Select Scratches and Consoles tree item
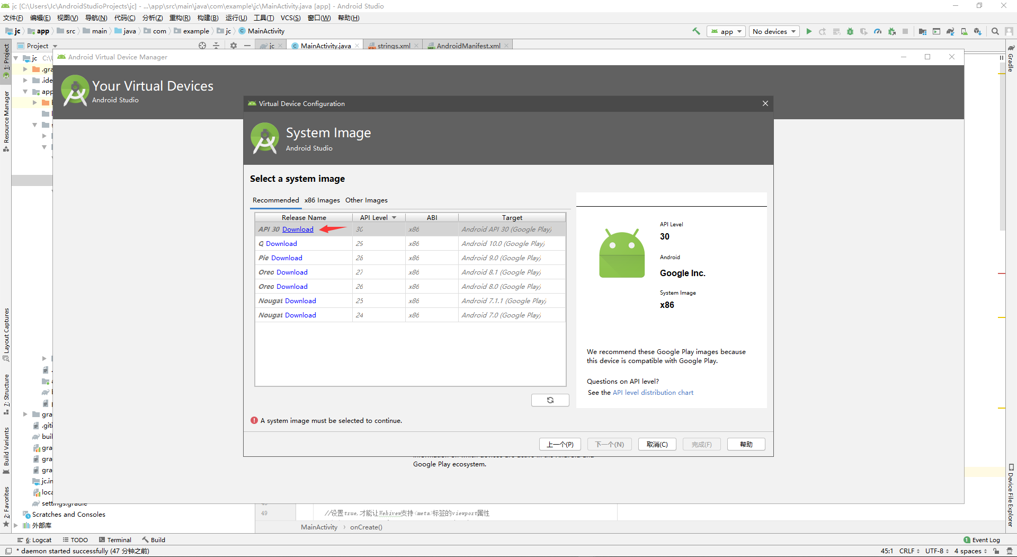Screen dimensions: 1017x557 68,514
